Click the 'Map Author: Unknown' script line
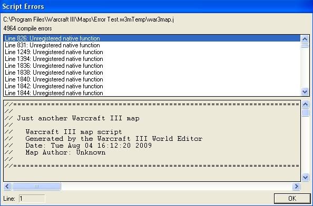Screen dimensions: 313x206 click(x=65, y=152)
